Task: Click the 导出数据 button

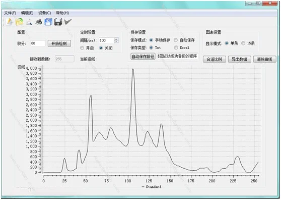Action: [x=239, y=59]
